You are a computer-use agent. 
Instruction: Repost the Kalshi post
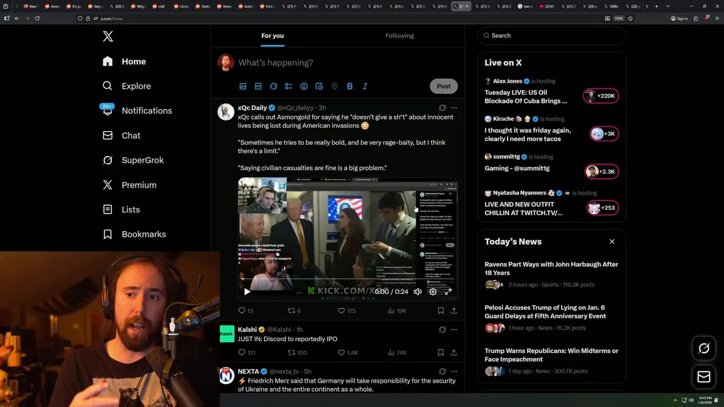298,353
